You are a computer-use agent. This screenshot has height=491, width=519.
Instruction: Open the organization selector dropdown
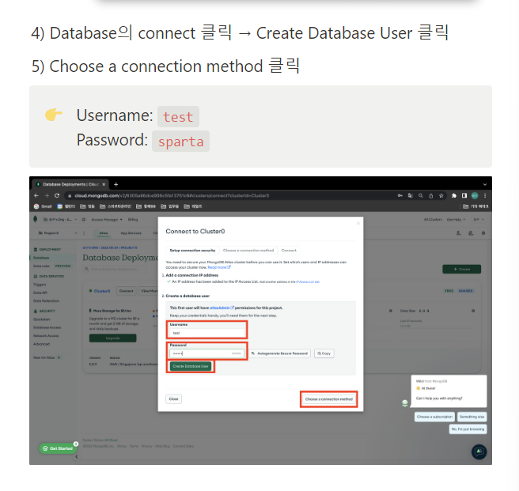(60, 219)
